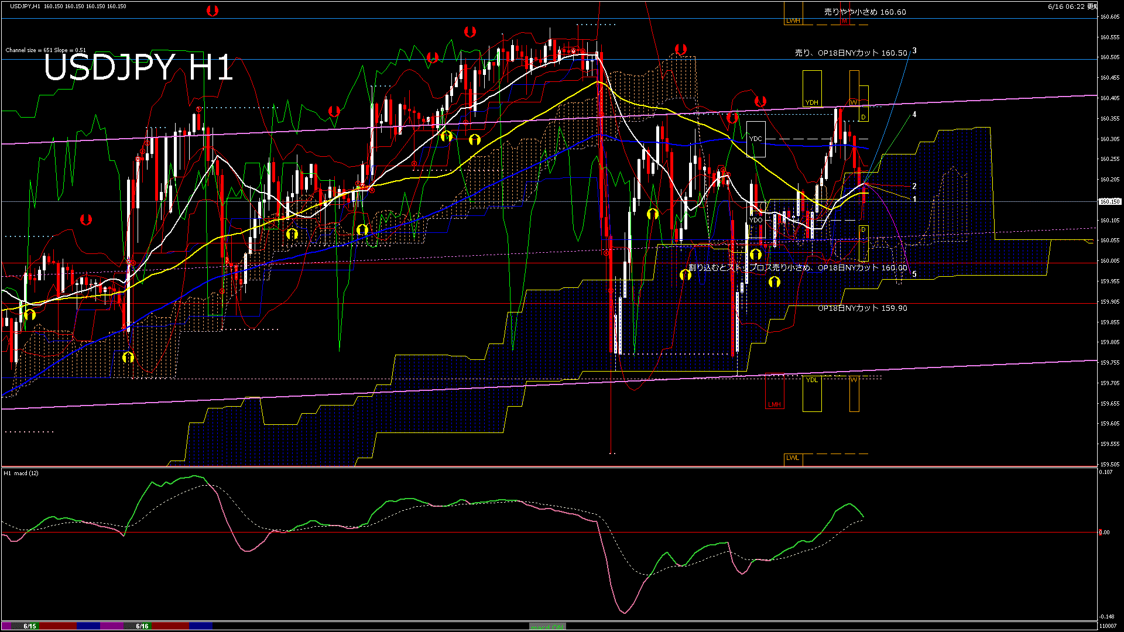The height and width of the screenshot is (632, 1124).
Task: Select the orange W label beside YDL
Action: coord(854,380)
